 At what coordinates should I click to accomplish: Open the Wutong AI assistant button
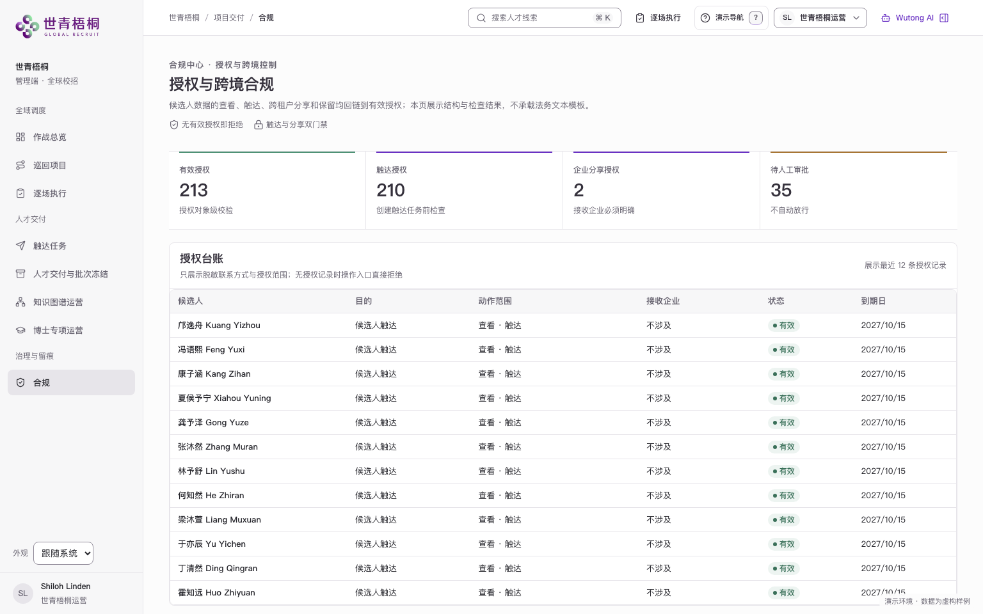915,18
